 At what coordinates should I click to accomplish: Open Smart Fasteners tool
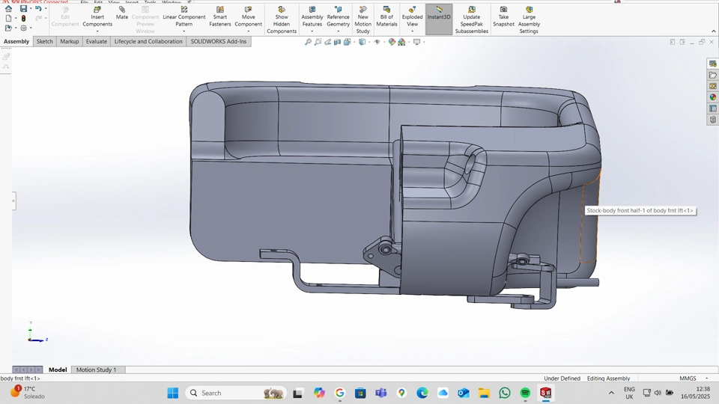point(220,10)
